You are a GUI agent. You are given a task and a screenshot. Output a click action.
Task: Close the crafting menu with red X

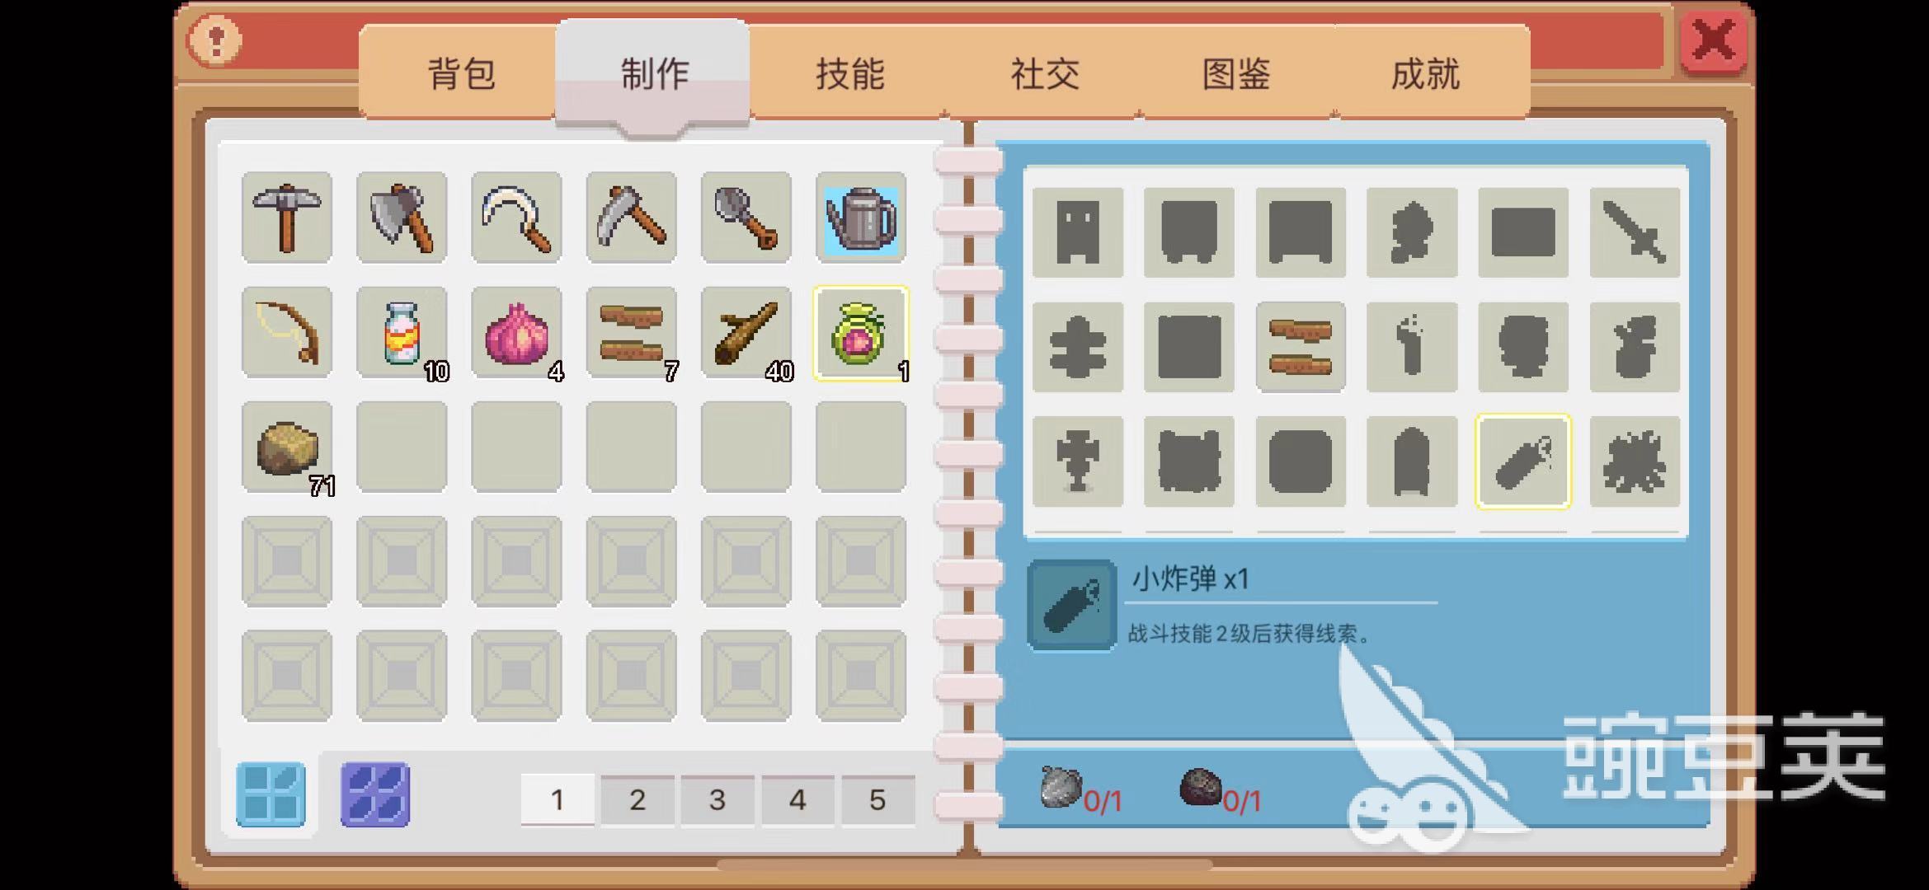pyautogui.click(x=1714, y=40)
